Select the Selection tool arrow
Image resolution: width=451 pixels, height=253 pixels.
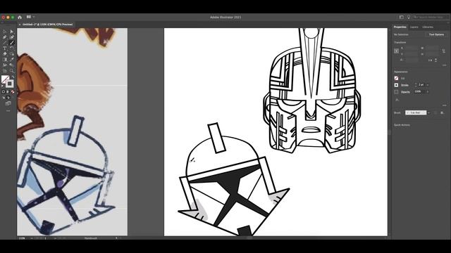(4, 32)
